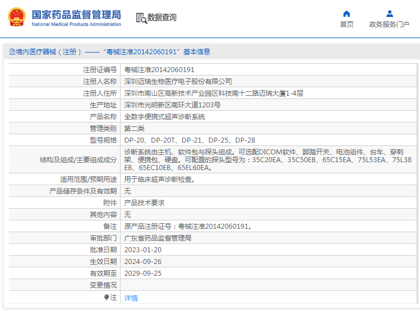The height and width of the screenshot is (311, 420).
Task: Select intended use 用于临床超声诊断检查
Action: coord(159,180)
